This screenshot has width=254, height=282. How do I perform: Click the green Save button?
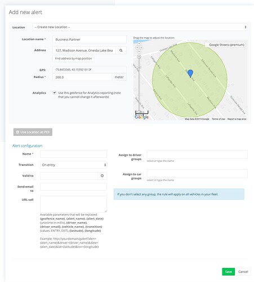(228, 272)
